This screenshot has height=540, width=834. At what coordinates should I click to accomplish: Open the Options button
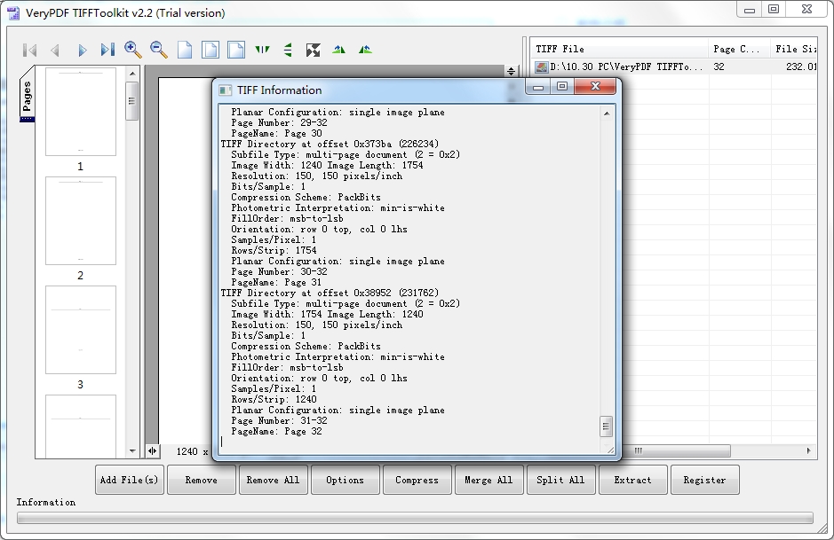[346, 480]
